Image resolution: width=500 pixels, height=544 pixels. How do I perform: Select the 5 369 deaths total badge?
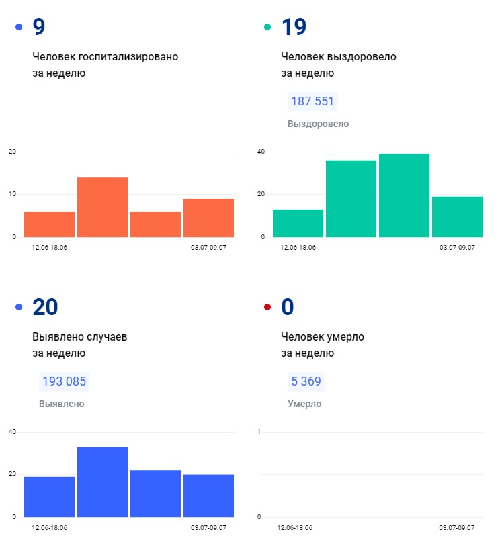306,382
